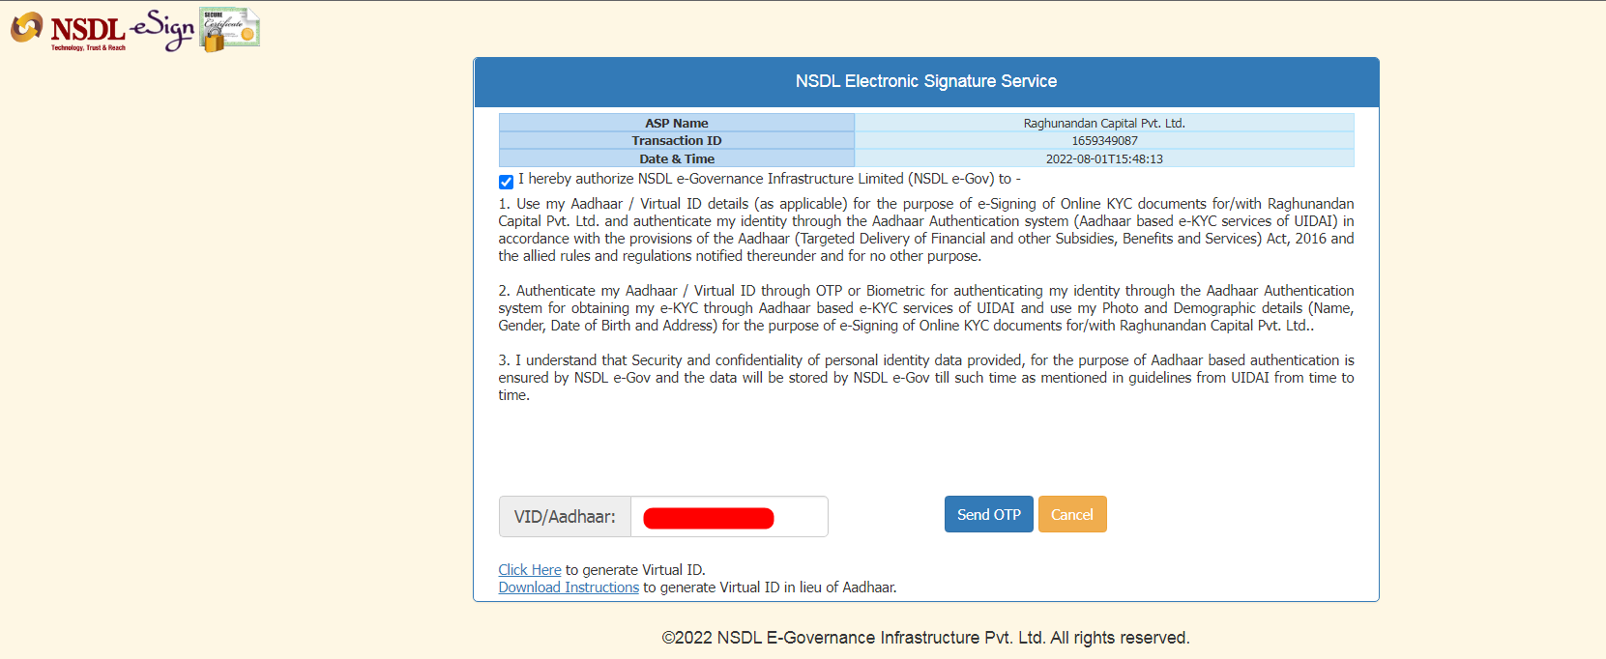1606x659 pixels.
Task: Click the Date & Time header cell
Action: click(x=677, y=158)
